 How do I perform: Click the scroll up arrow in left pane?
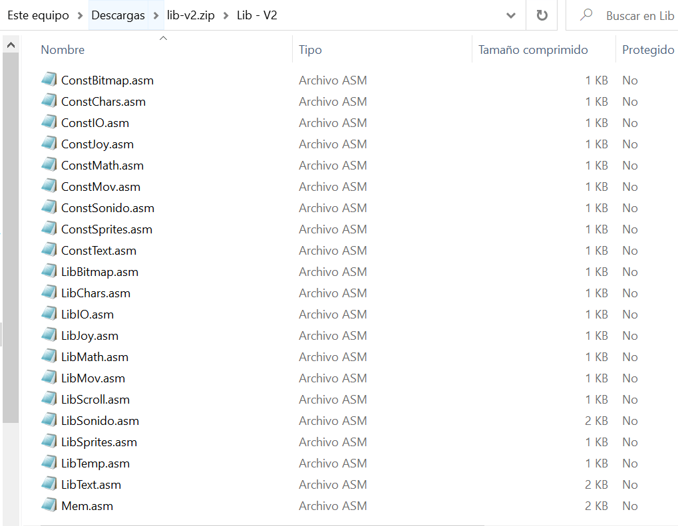[11, 45]
